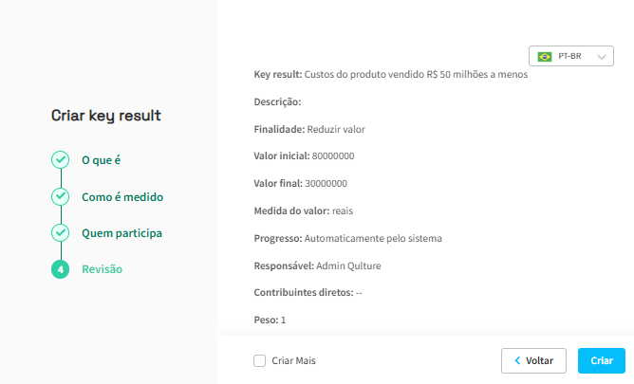The width and height of the screenshot is (634, 384).
Task: Click the Valor final 30000000 value
Action: pyautogui.click(x=326, y=183)
